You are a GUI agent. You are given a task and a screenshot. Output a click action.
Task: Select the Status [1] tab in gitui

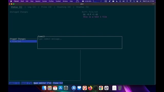pyautogui.click(x=16, y=7)
